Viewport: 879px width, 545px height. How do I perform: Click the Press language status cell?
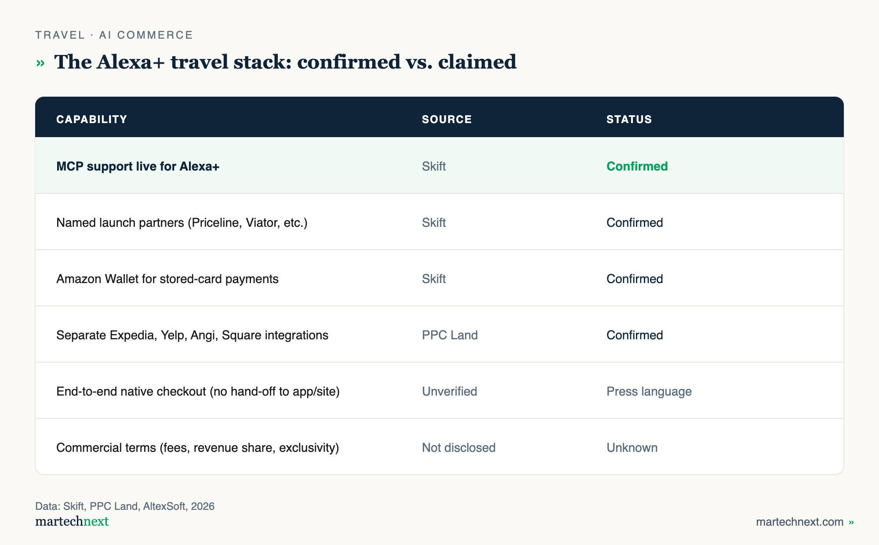(x=649, y=392)
